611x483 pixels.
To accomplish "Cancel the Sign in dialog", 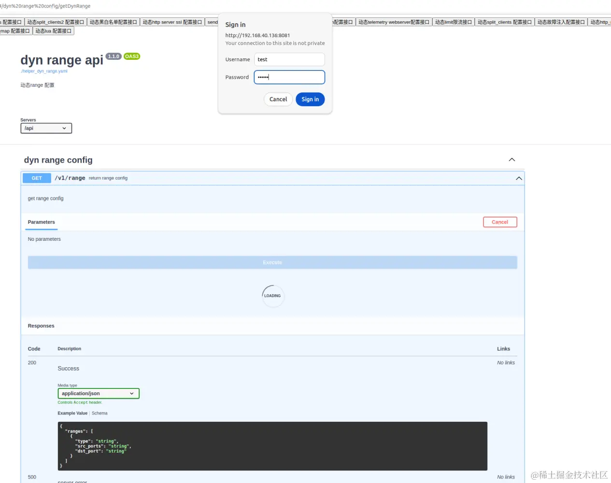I will click(278, 99).
